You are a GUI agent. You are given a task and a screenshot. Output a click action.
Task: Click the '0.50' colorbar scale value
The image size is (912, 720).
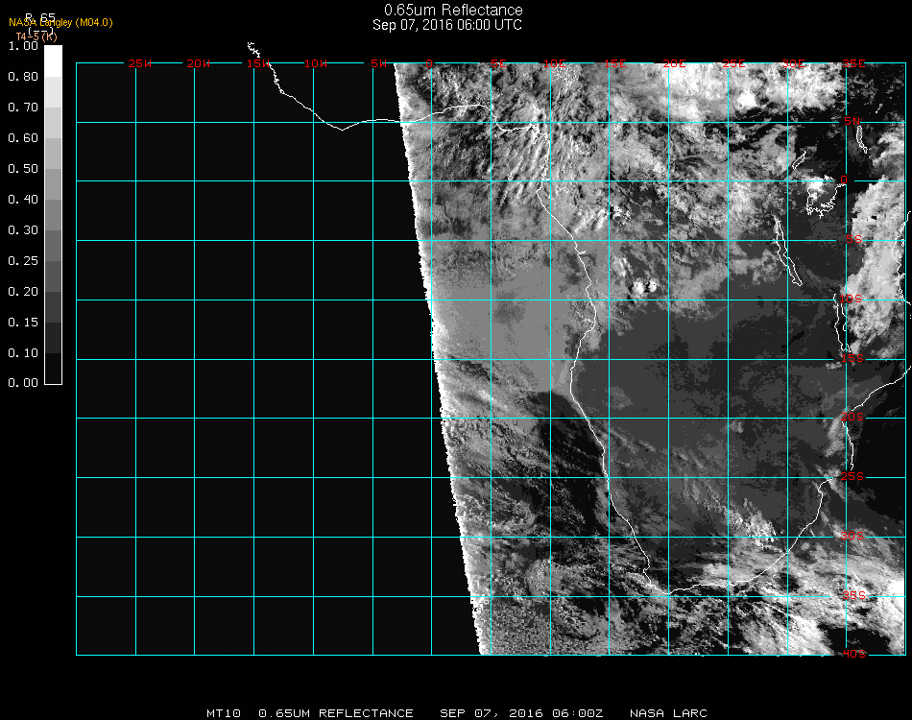click(23, 169)
